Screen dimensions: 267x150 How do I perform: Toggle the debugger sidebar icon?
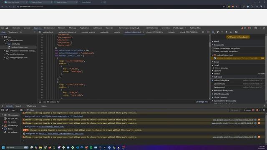tap(208, 32)
